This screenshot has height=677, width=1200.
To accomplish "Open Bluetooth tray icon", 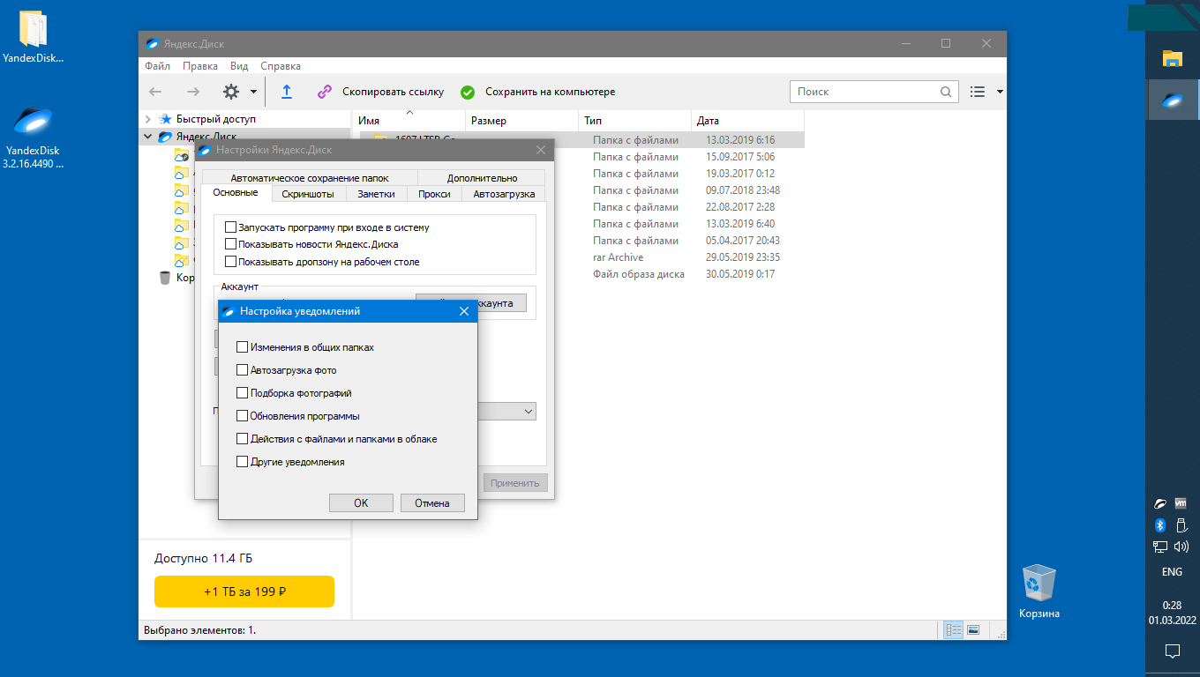I will (x=1160, y=525).
